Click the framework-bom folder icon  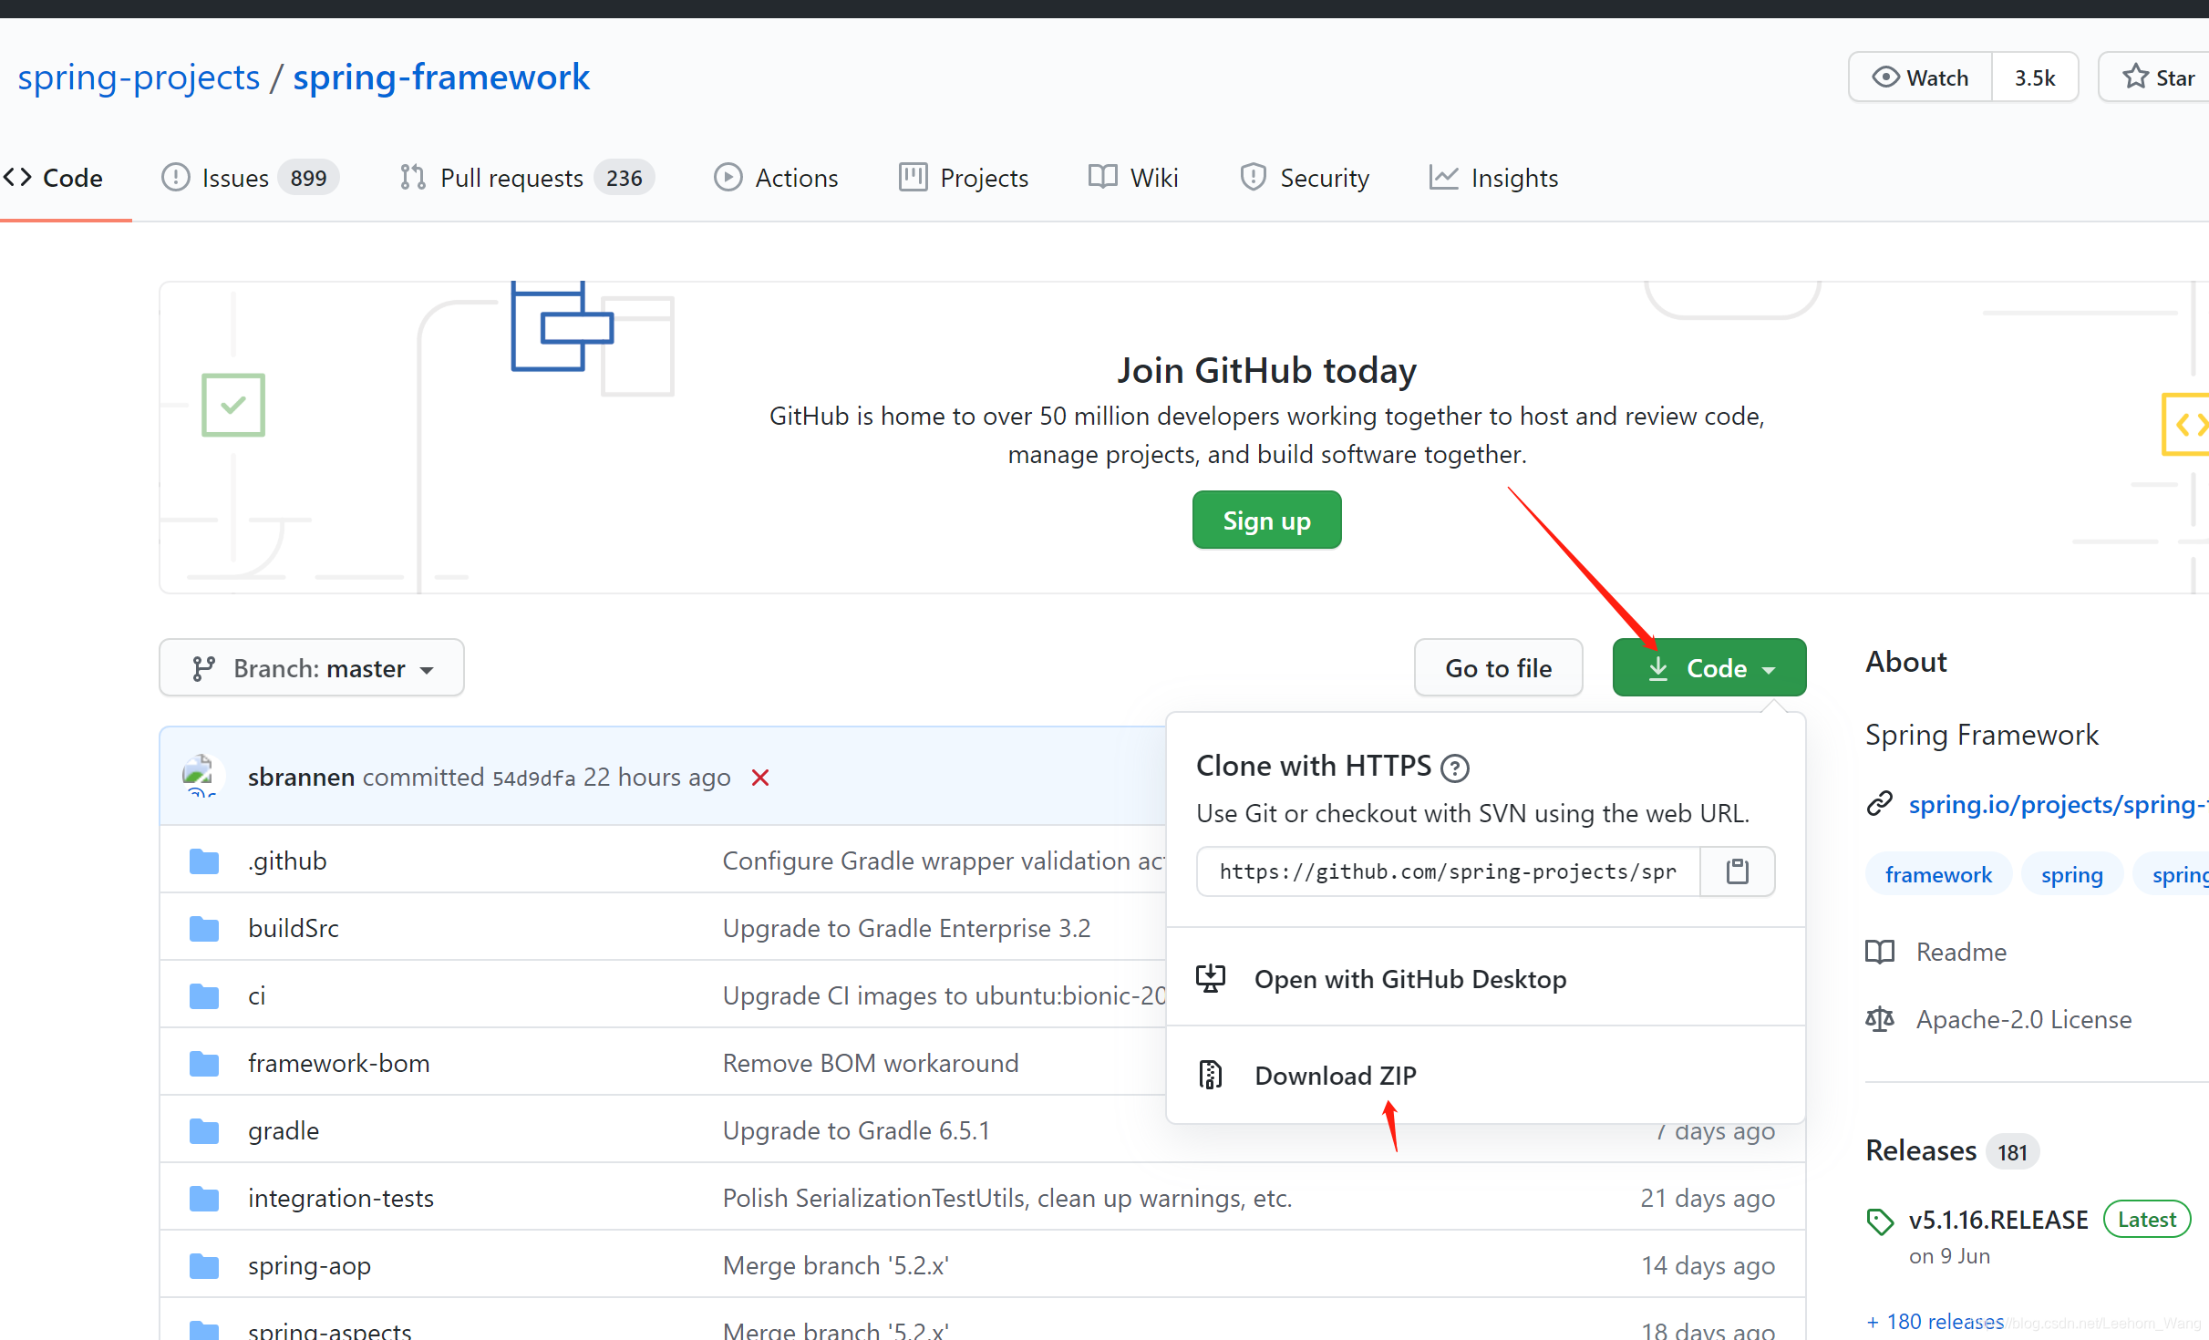204,1064
